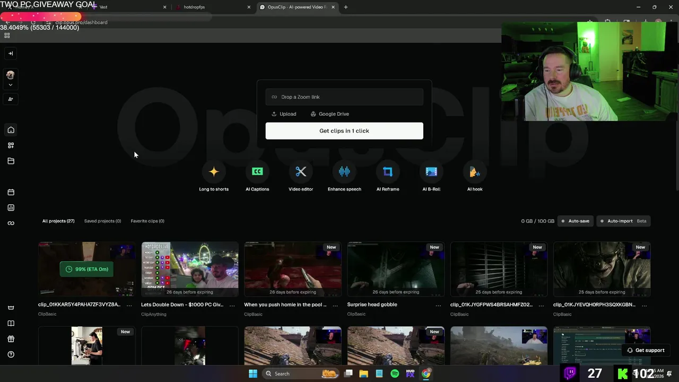Screen dimensions: 679x382
Task: Open the clip_01KJYEVQH0RPH project thumbnail
Action: click(602, 269)
